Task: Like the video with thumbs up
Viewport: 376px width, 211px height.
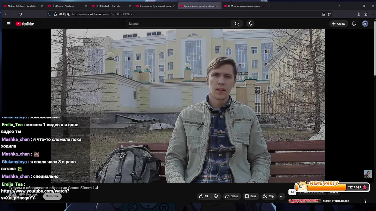Action: point(204,196)
